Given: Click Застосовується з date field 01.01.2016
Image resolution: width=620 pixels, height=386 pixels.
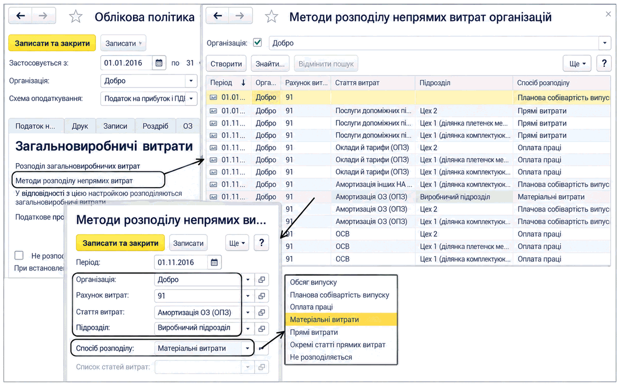Looking at the screenshot, I should click(x=126, y=63).
